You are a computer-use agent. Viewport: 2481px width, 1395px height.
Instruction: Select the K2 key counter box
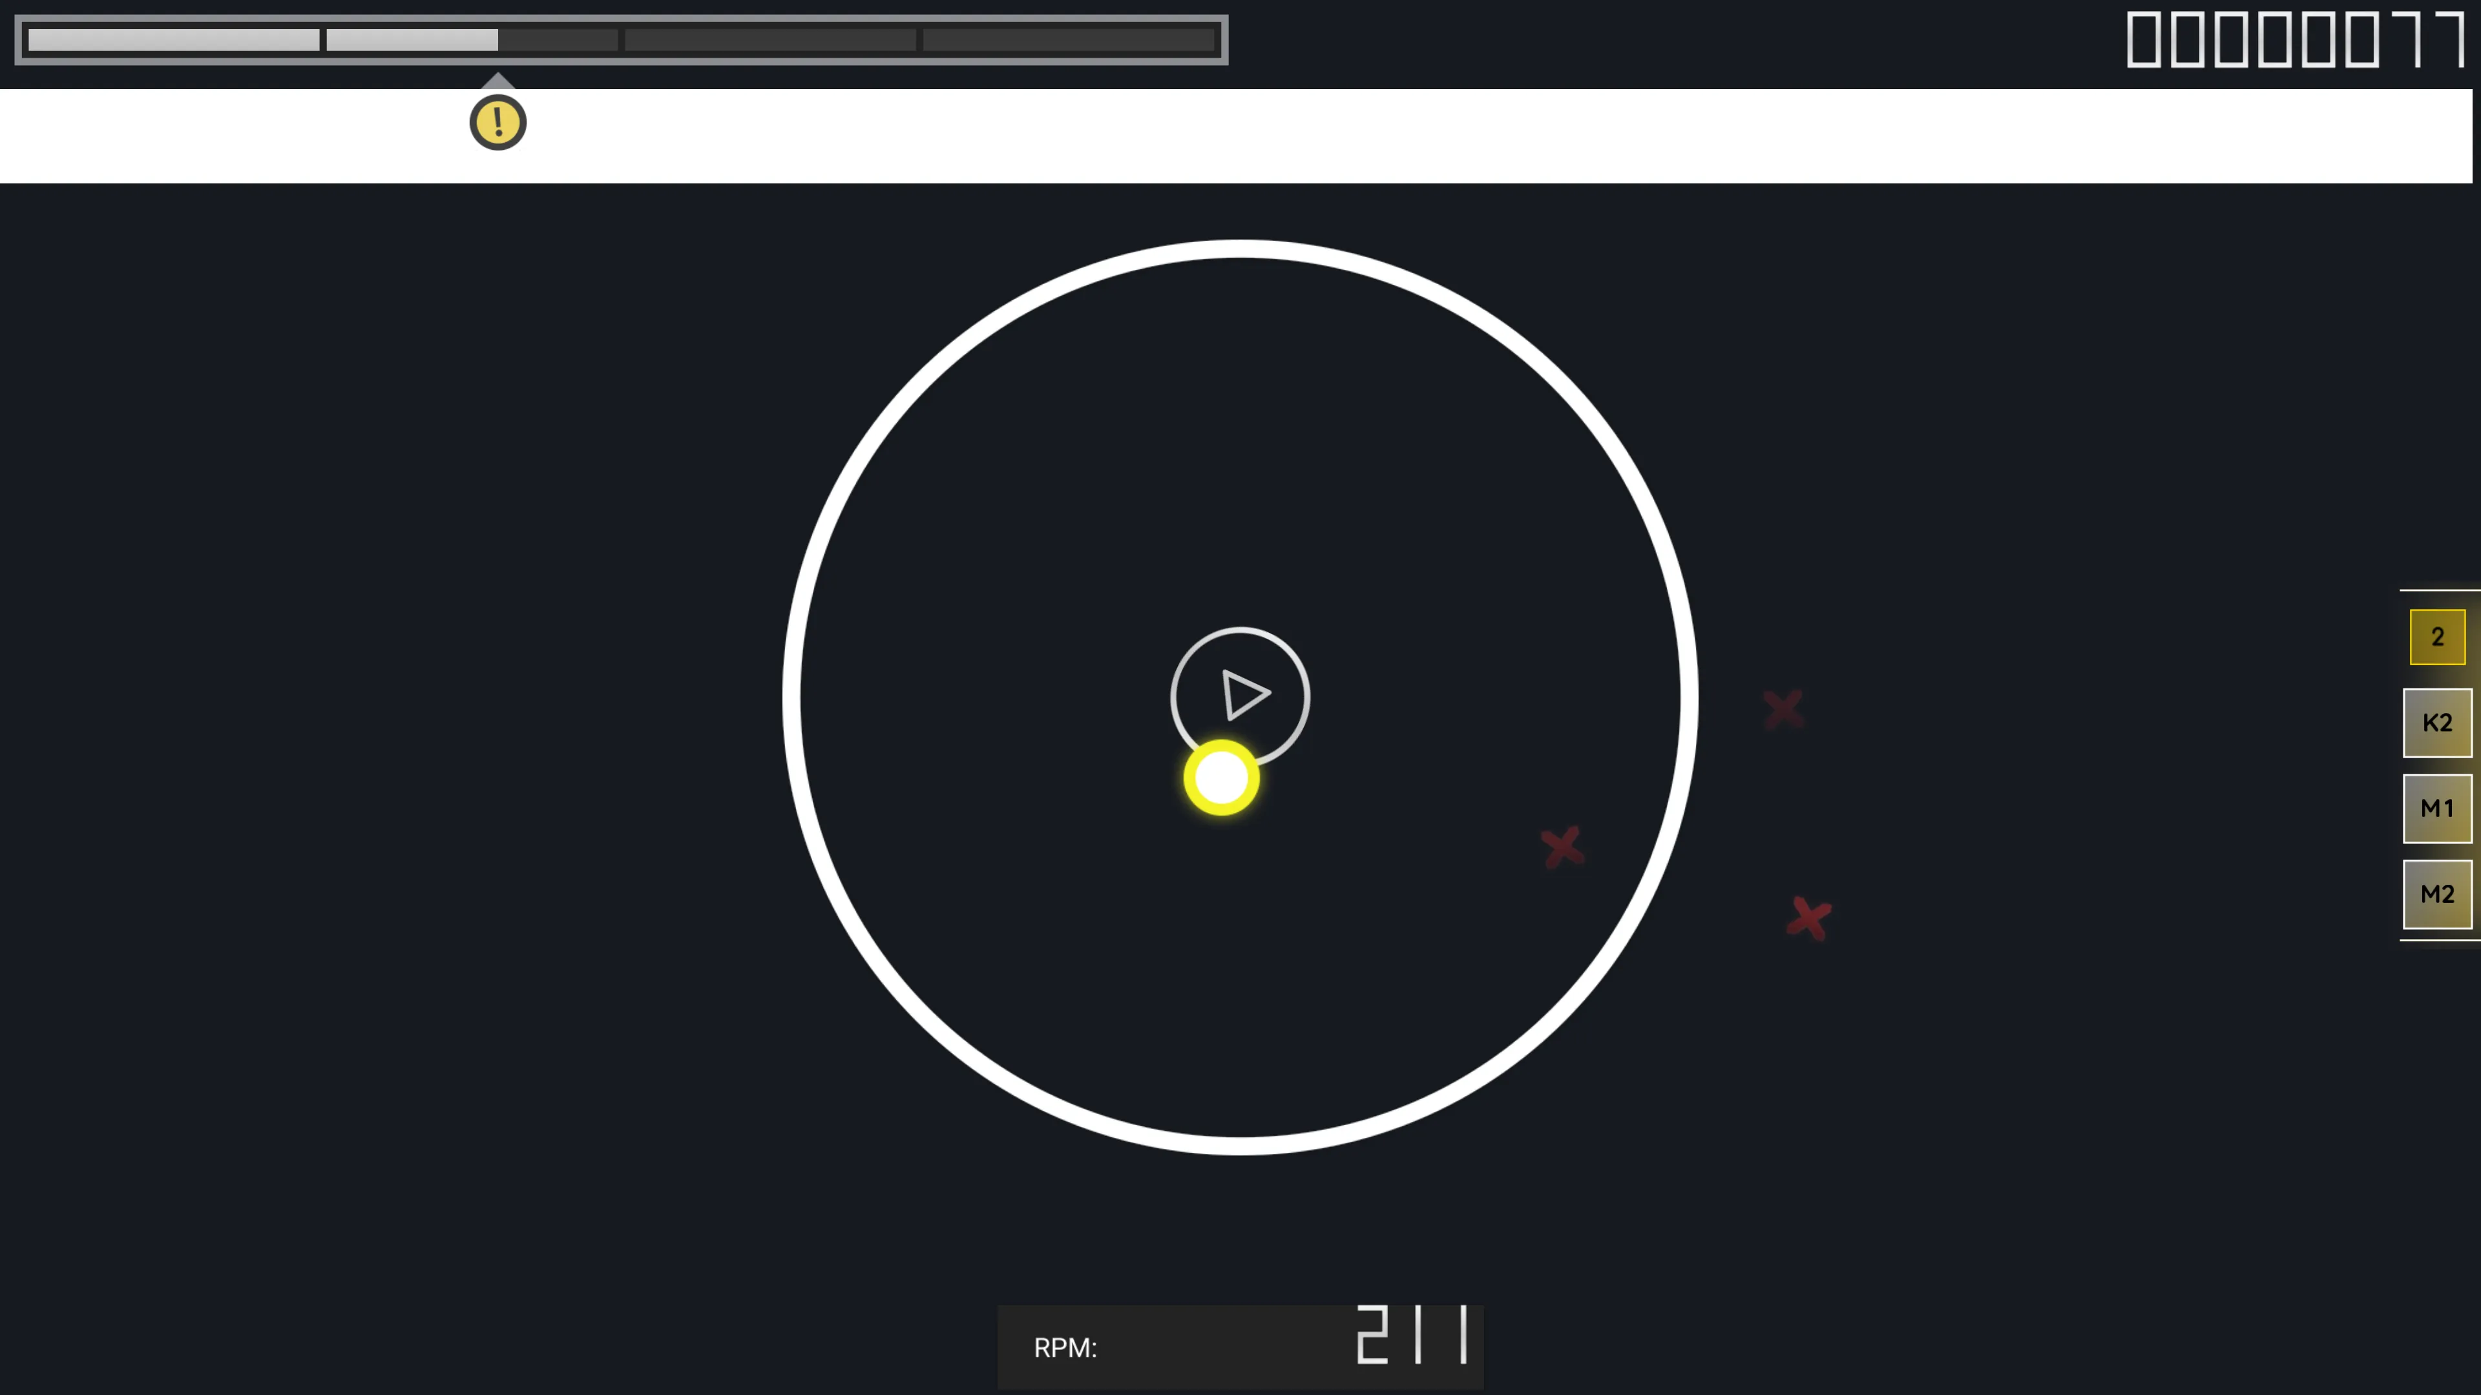tap(2436, 722)
